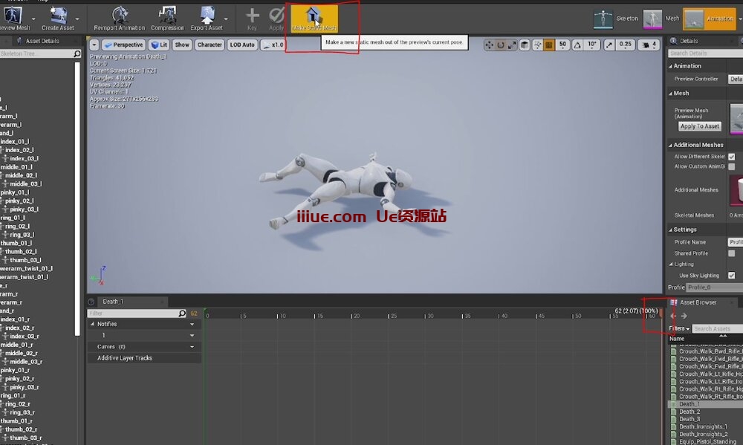
Task: Switch to Mesh editor mode icon
Action: pyautogui.click(x=652, y=19)
